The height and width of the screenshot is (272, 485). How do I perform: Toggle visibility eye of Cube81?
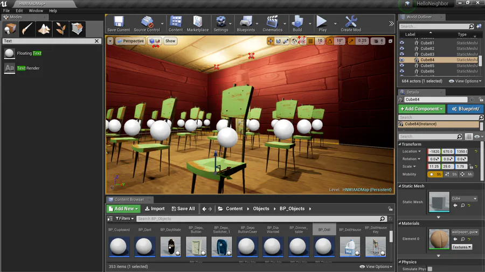[x=401, y=43]
